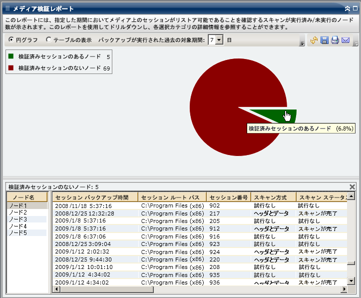Image resolution: width=361 pixels, height=298 pixels.
Task: Select ノード1 in node list
Action: [27, 205]
